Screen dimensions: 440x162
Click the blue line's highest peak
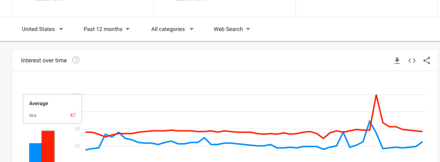[370, 121]
